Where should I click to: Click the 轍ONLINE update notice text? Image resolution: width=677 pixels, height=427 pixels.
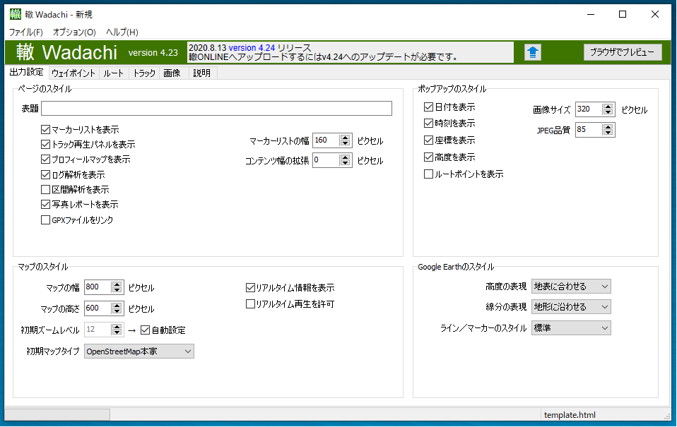click(x=323, y=57)
